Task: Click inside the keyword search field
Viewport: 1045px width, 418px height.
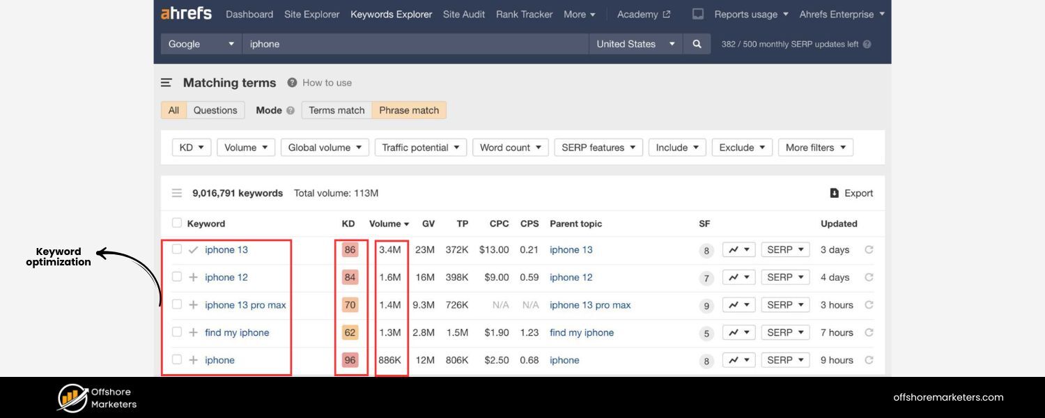Action: tap(418, 43)
